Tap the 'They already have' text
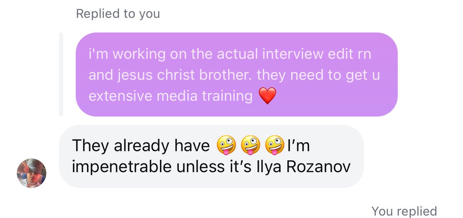This screenshot has width=463, height=218. (141, 146)
